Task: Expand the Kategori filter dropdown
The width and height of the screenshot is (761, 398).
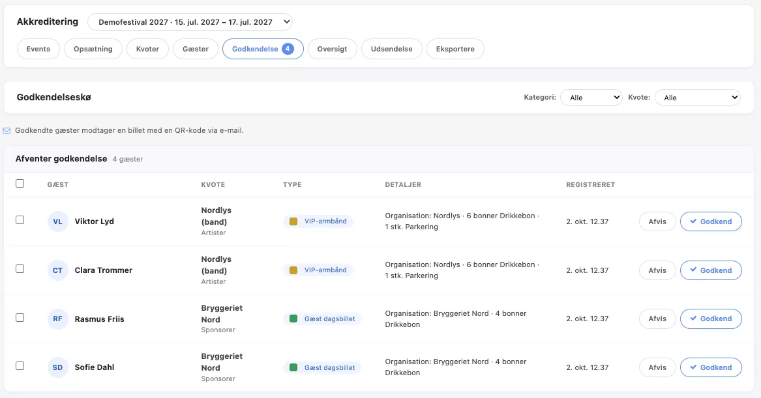Action: click(591, 98)
